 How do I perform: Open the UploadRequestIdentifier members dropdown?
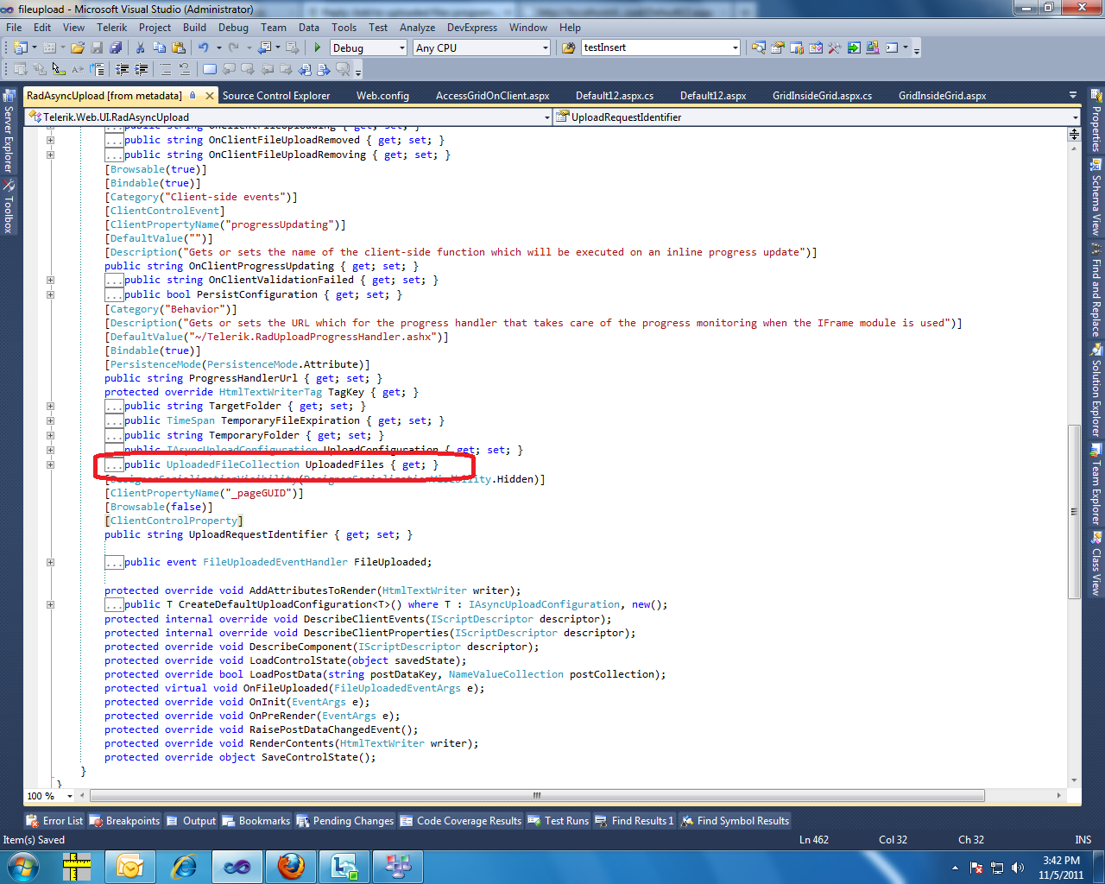tap(817, 117)
